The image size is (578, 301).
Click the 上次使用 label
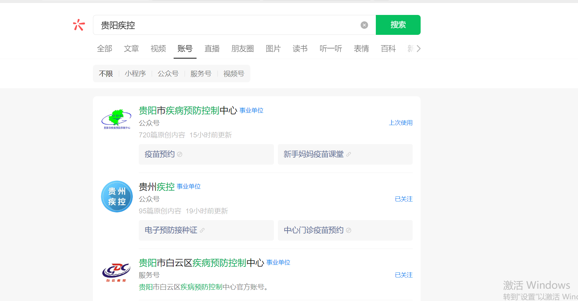pyautogui.click(x=401, y=123)
